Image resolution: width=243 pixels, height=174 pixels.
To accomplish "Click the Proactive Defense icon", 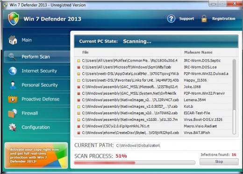I will pyautogui.click(x=13, y=99).
